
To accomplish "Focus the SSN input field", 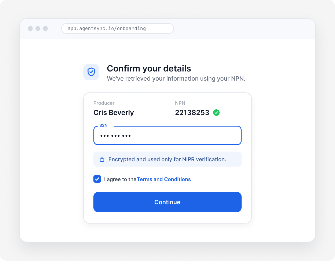I will coord(167,135).
